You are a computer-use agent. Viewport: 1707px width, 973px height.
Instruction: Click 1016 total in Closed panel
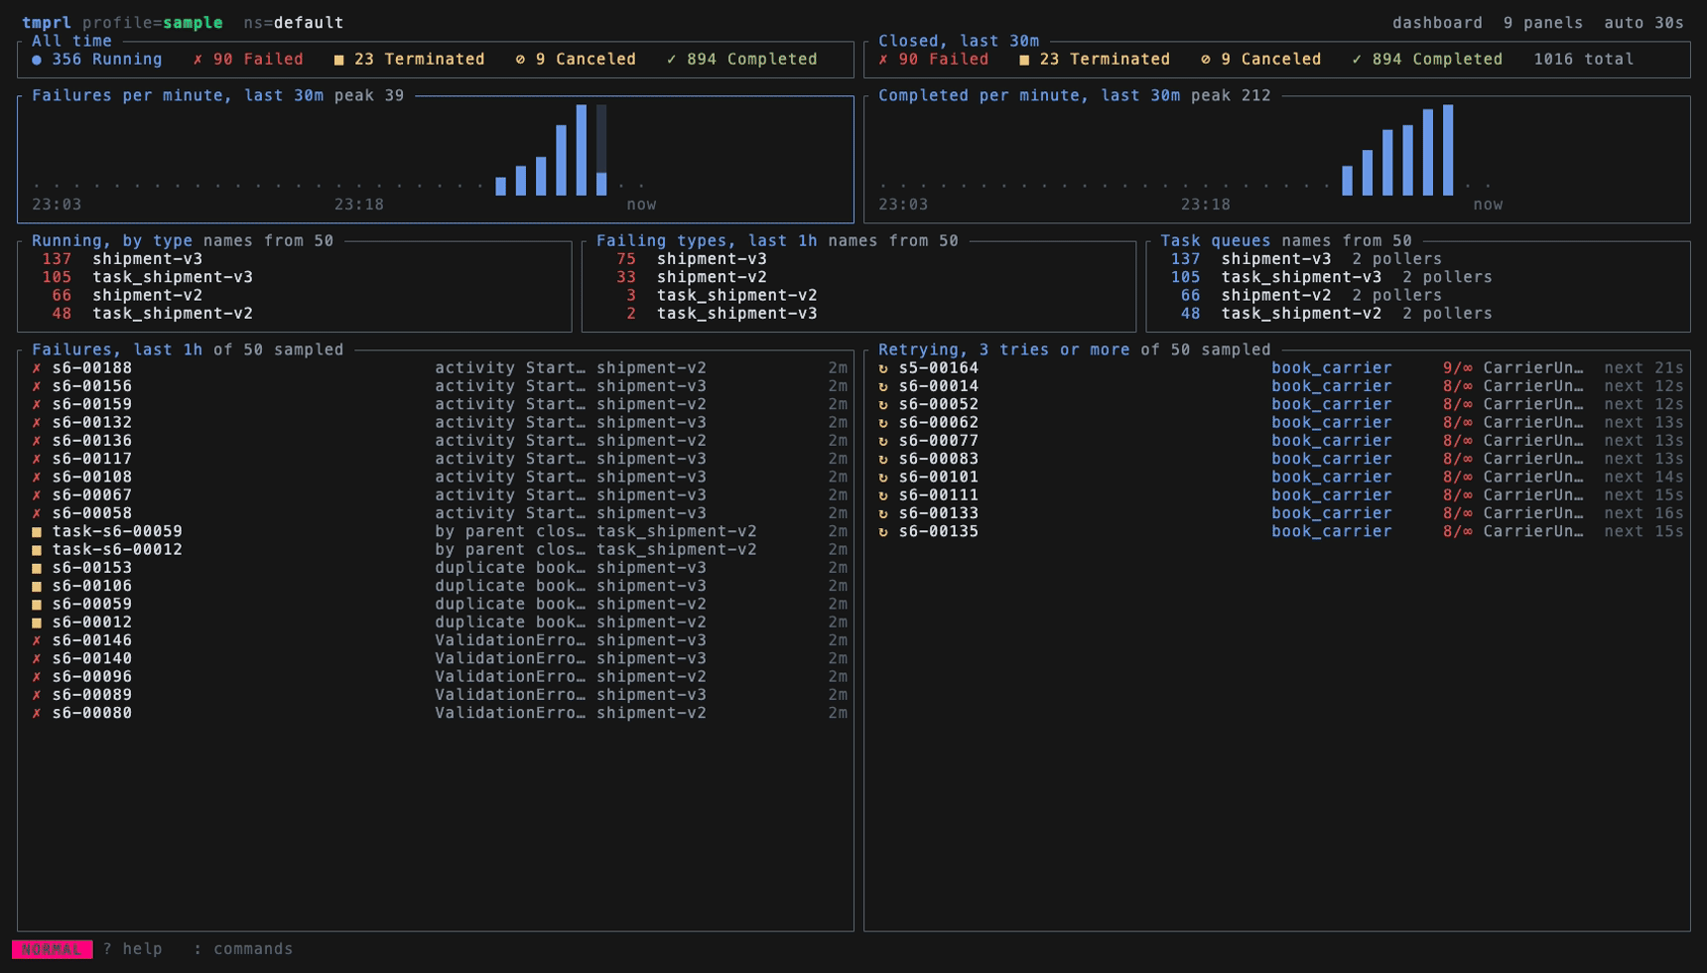(x=1584, y=60)
